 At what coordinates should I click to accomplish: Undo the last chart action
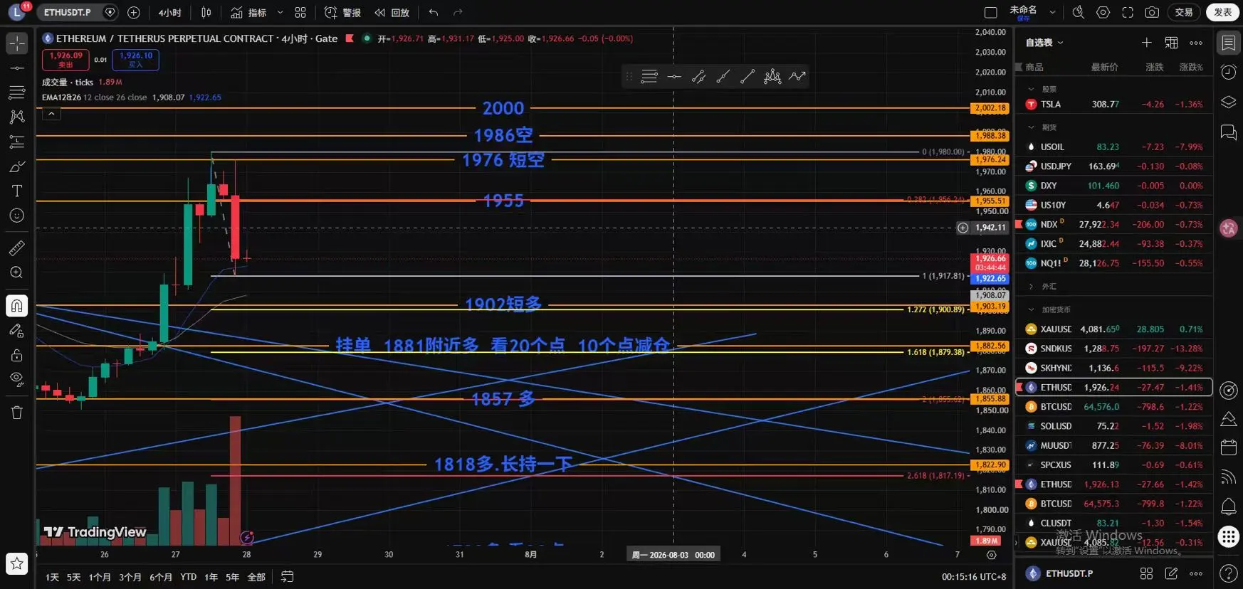click(434, 12)
